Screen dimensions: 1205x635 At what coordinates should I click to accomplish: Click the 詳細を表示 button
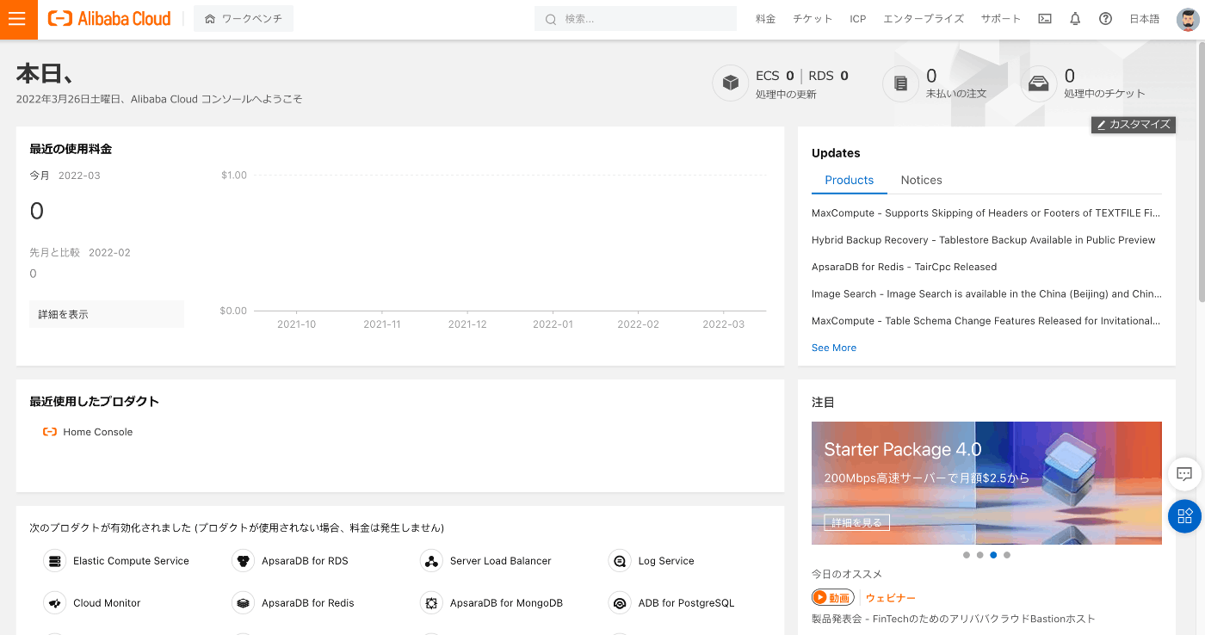point(107,314)
